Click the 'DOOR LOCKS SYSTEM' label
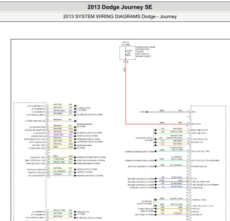The height and width of the screenshot is (221, 230). pyautogui.click(x=87, y=136)
